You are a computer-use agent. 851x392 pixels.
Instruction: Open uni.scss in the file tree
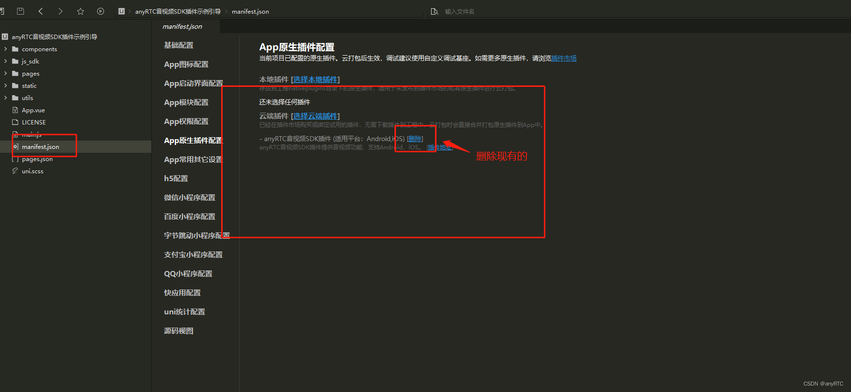pos(33,171)
